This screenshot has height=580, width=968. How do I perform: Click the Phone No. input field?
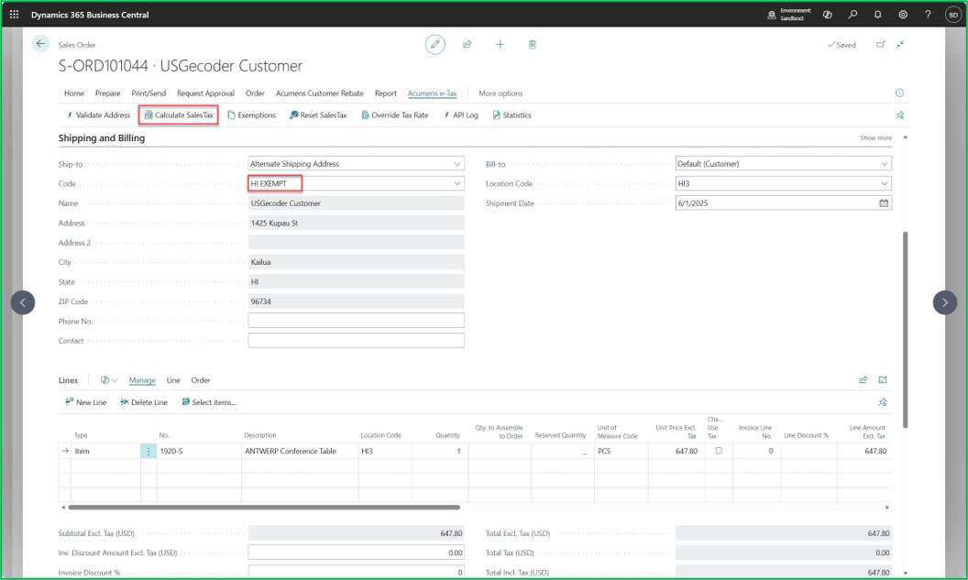pos(357,321)
